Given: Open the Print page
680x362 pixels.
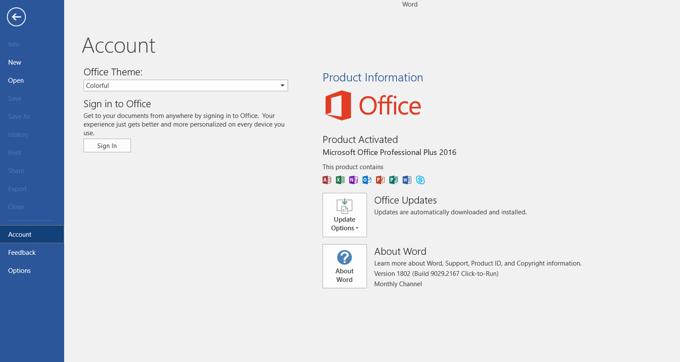Looking at the screenshot, I should click(32, 152).
